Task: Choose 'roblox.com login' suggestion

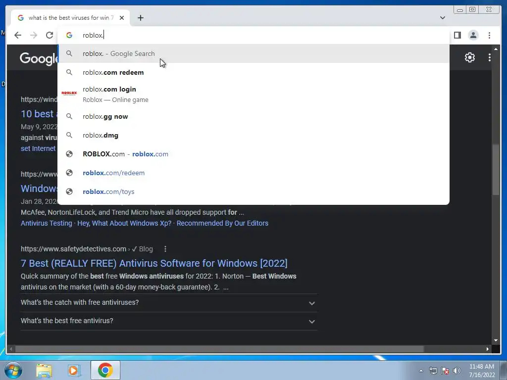Action: [x=253, y=95]
